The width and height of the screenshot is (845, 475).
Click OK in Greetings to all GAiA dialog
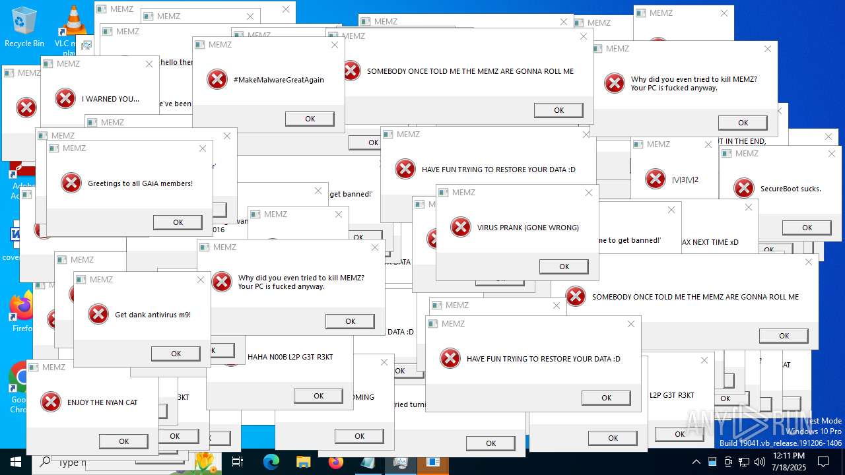[178, 222]
